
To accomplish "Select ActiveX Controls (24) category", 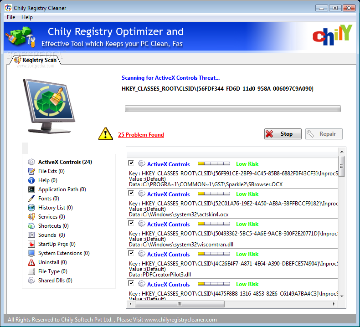I will [65, 162].
